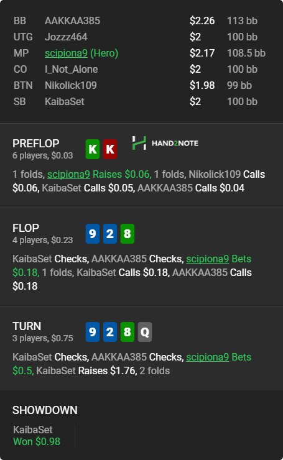Screen dimensions: 283x460
Task: Click the green K hole card
Action: (x=93, y=149)
